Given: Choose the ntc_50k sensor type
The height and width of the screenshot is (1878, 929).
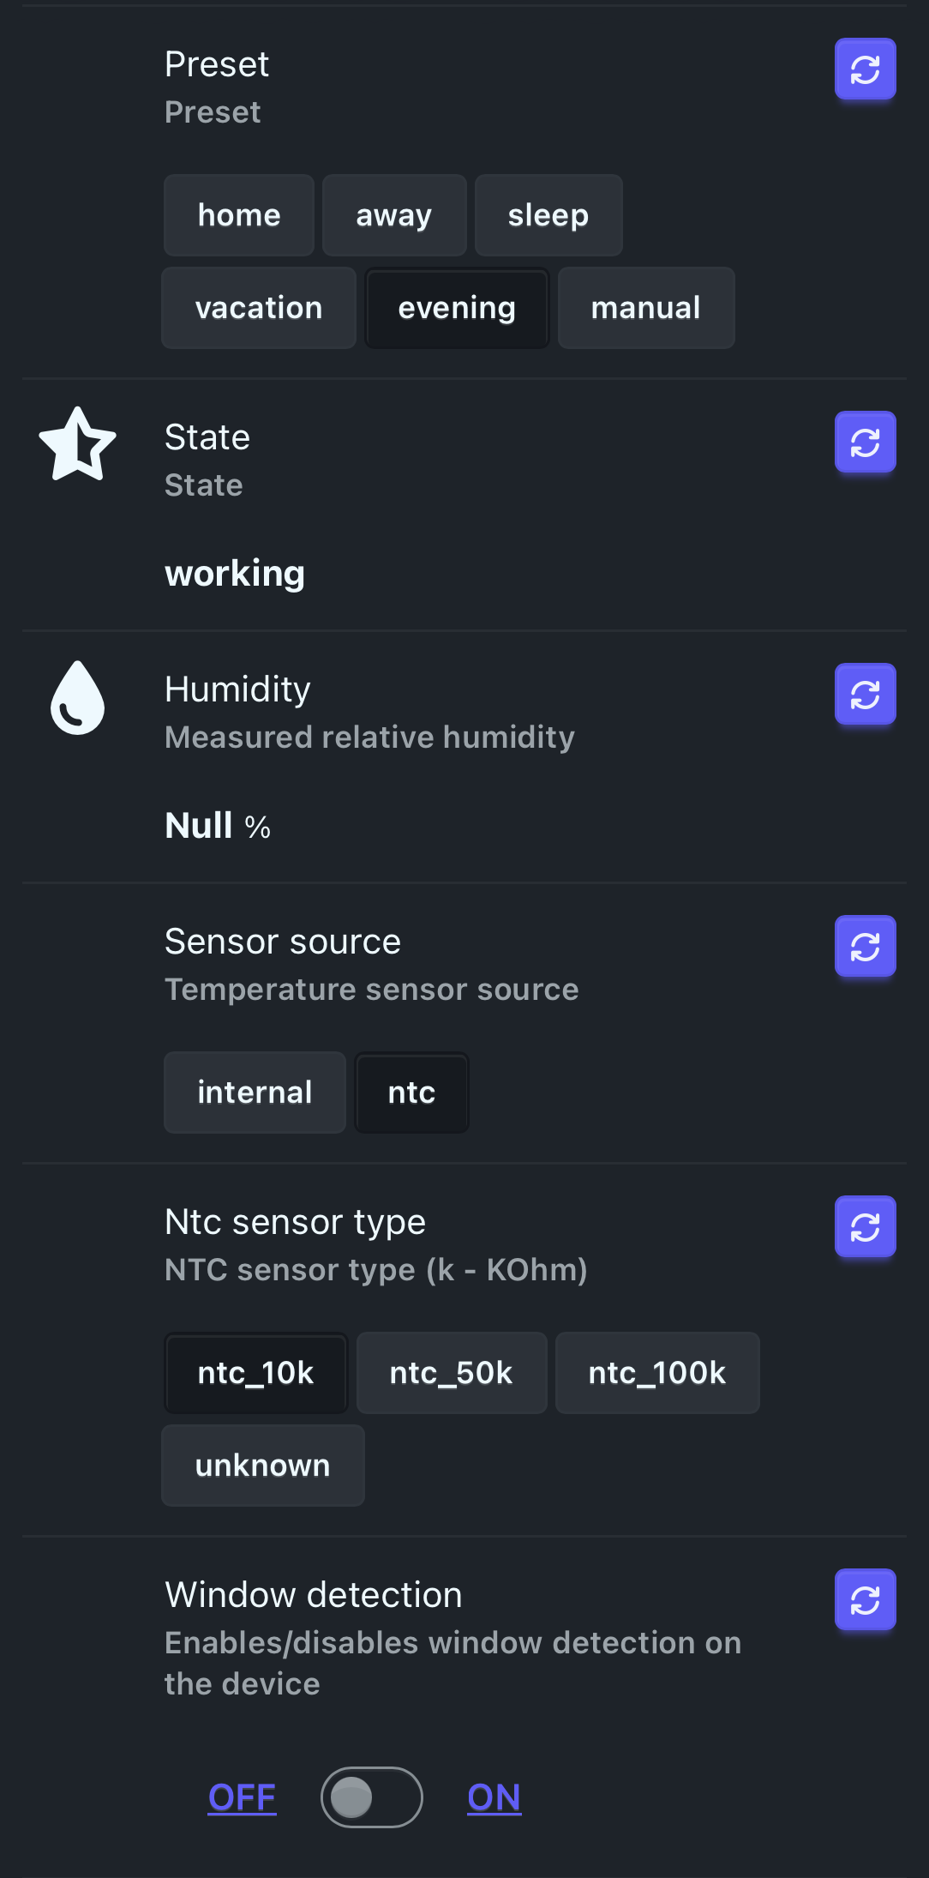Looking at the screenshot, I should [451, 1373].
